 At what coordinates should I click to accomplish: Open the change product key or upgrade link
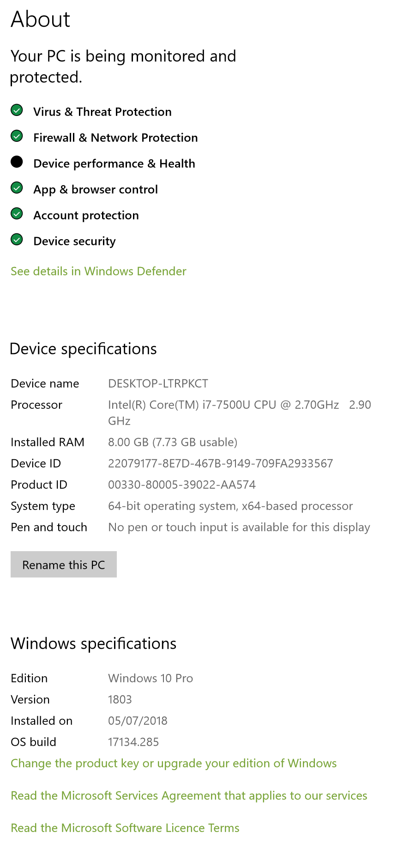(x=174, y=763)
